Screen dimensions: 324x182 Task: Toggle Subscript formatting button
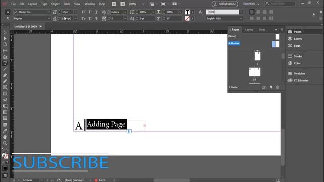tap(90, 19)
